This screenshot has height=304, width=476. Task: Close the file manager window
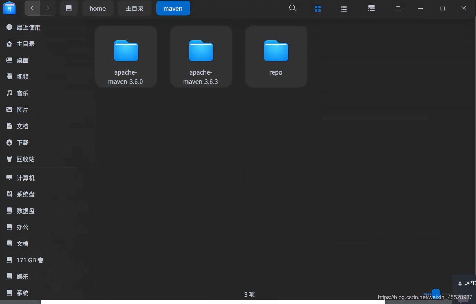pyautogui.click(x=464, y=8)
